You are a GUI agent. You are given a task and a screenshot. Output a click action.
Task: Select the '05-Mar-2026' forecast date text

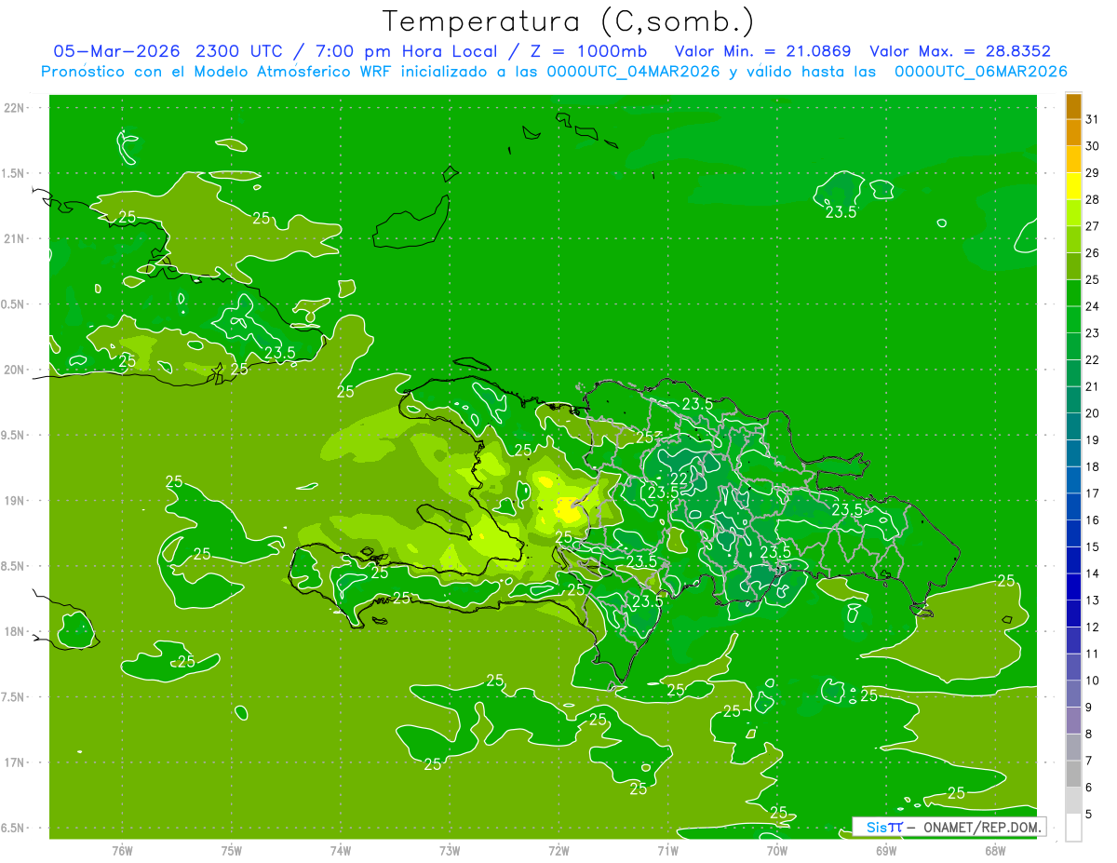(x=117, y=51)
